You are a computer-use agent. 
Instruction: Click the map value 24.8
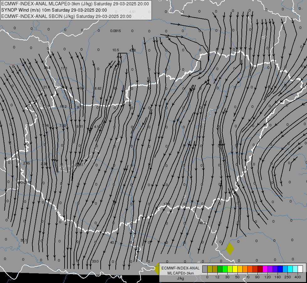pyautogui.click(x=47, y=68)
